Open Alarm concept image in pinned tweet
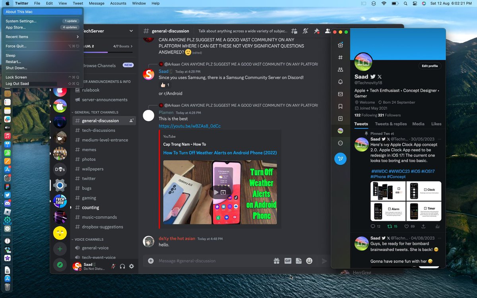 coord(388,211)
